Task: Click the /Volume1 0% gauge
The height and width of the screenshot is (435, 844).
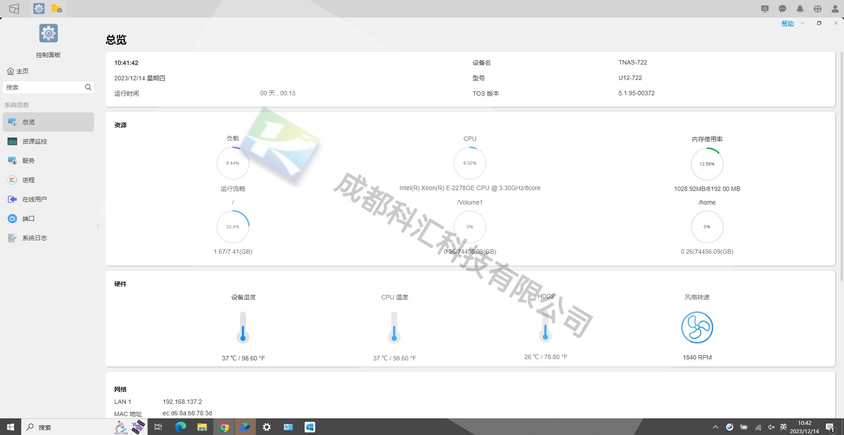Action: coord(470,227)
